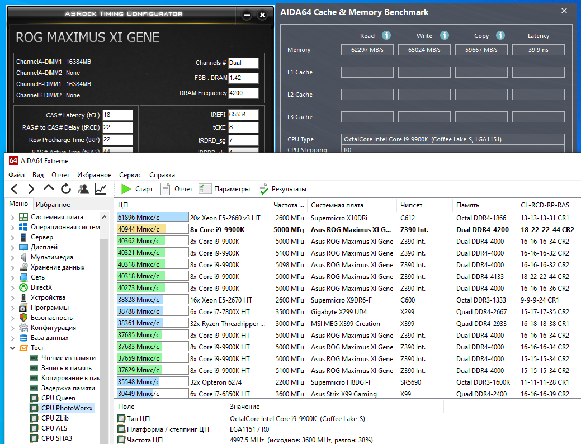This screenshot has width=581, height=444.
Task: Select the CPU Queen test
Action: pos(58,398)
